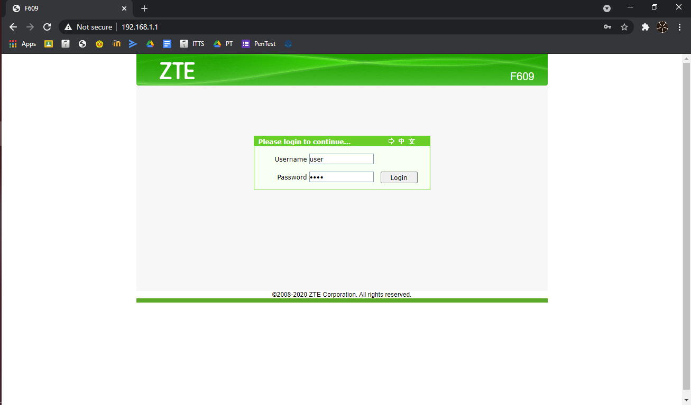Open the first grey document bookmark icon
The height and width of the screenshot is (405, 691).
pyautogui.click(x=66, y=44)
